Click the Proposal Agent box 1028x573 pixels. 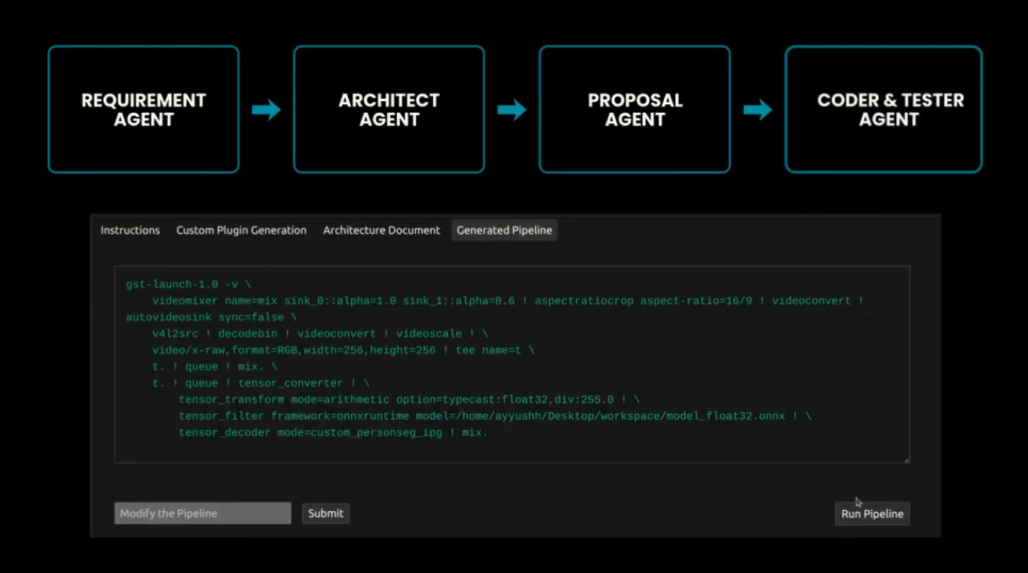[635, 110]
